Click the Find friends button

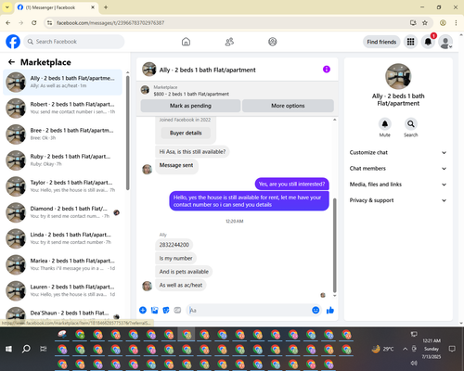pyautogui.click(x=381, y=42)
